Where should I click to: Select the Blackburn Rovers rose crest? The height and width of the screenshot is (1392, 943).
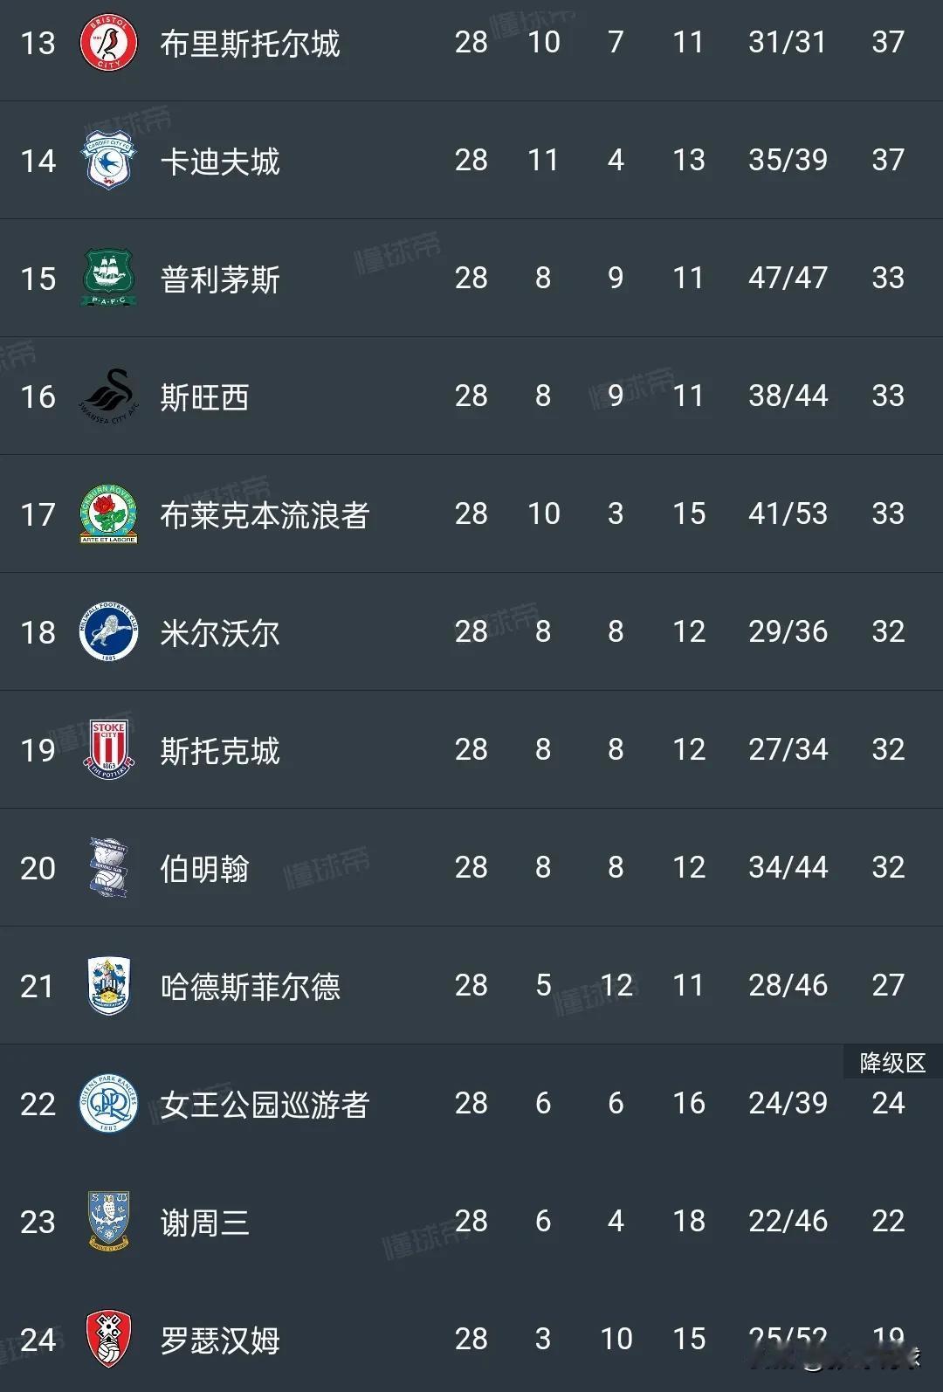[x=108, y=514]
